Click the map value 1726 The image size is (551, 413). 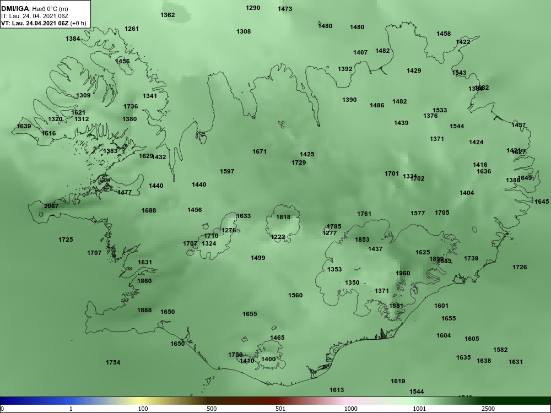(x=520, y=267)
